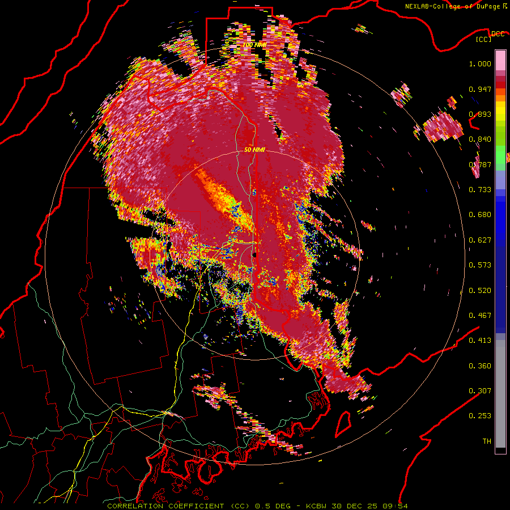This screenshot has width=510, height=510.
Task: Click the light pink top segment of color bar
Action: point(500,61)
